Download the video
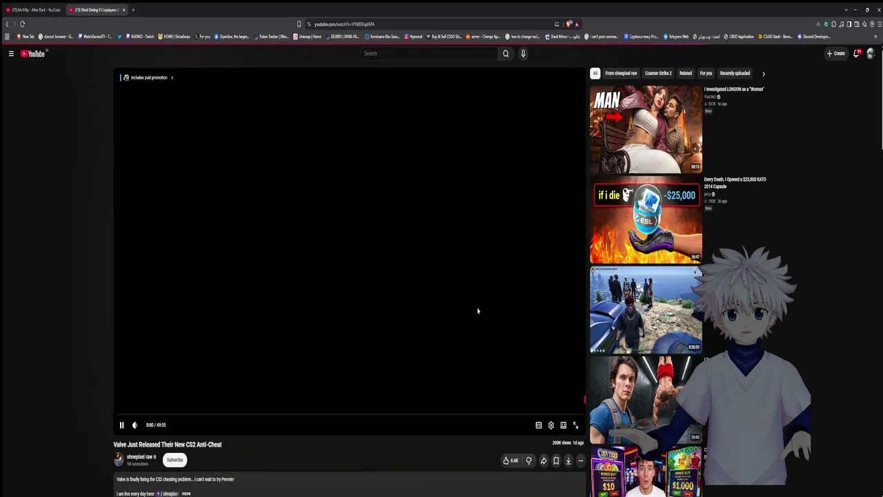 click(568, 460)
